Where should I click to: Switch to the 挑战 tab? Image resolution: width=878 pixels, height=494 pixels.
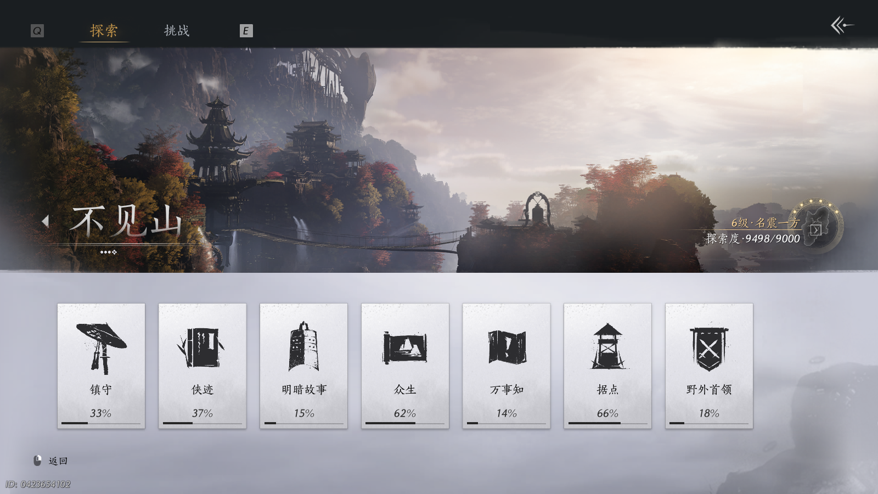click(x=177, y=31)
